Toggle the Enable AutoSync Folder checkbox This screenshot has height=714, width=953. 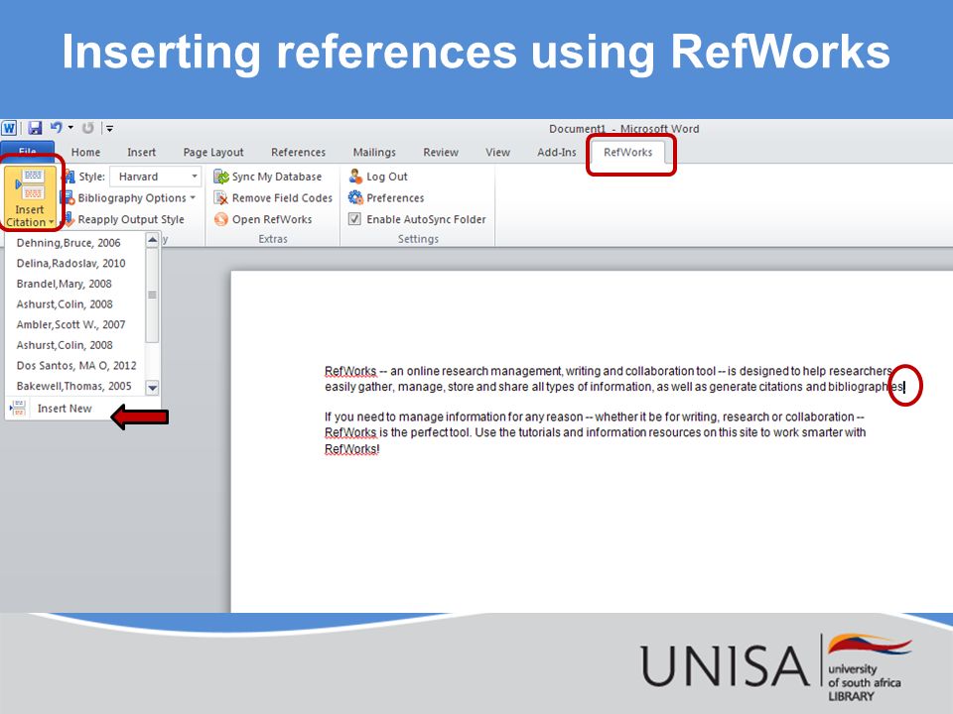pyautogui.click(x=355, y=219)
